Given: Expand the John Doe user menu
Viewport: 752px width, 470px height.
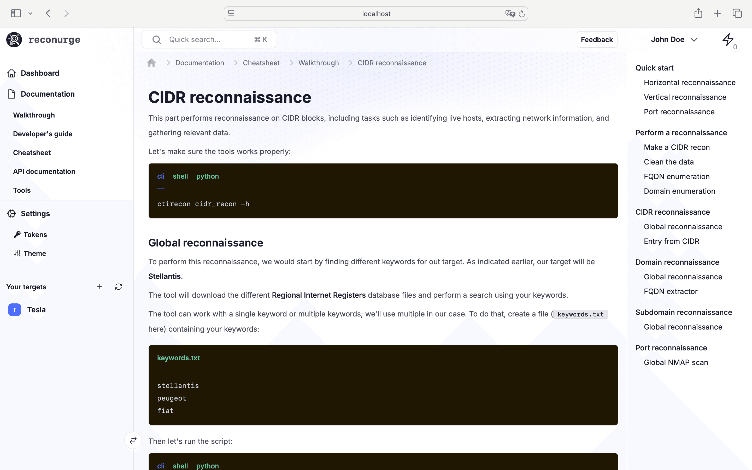Looking at the screenshot, I should point(674,40).
